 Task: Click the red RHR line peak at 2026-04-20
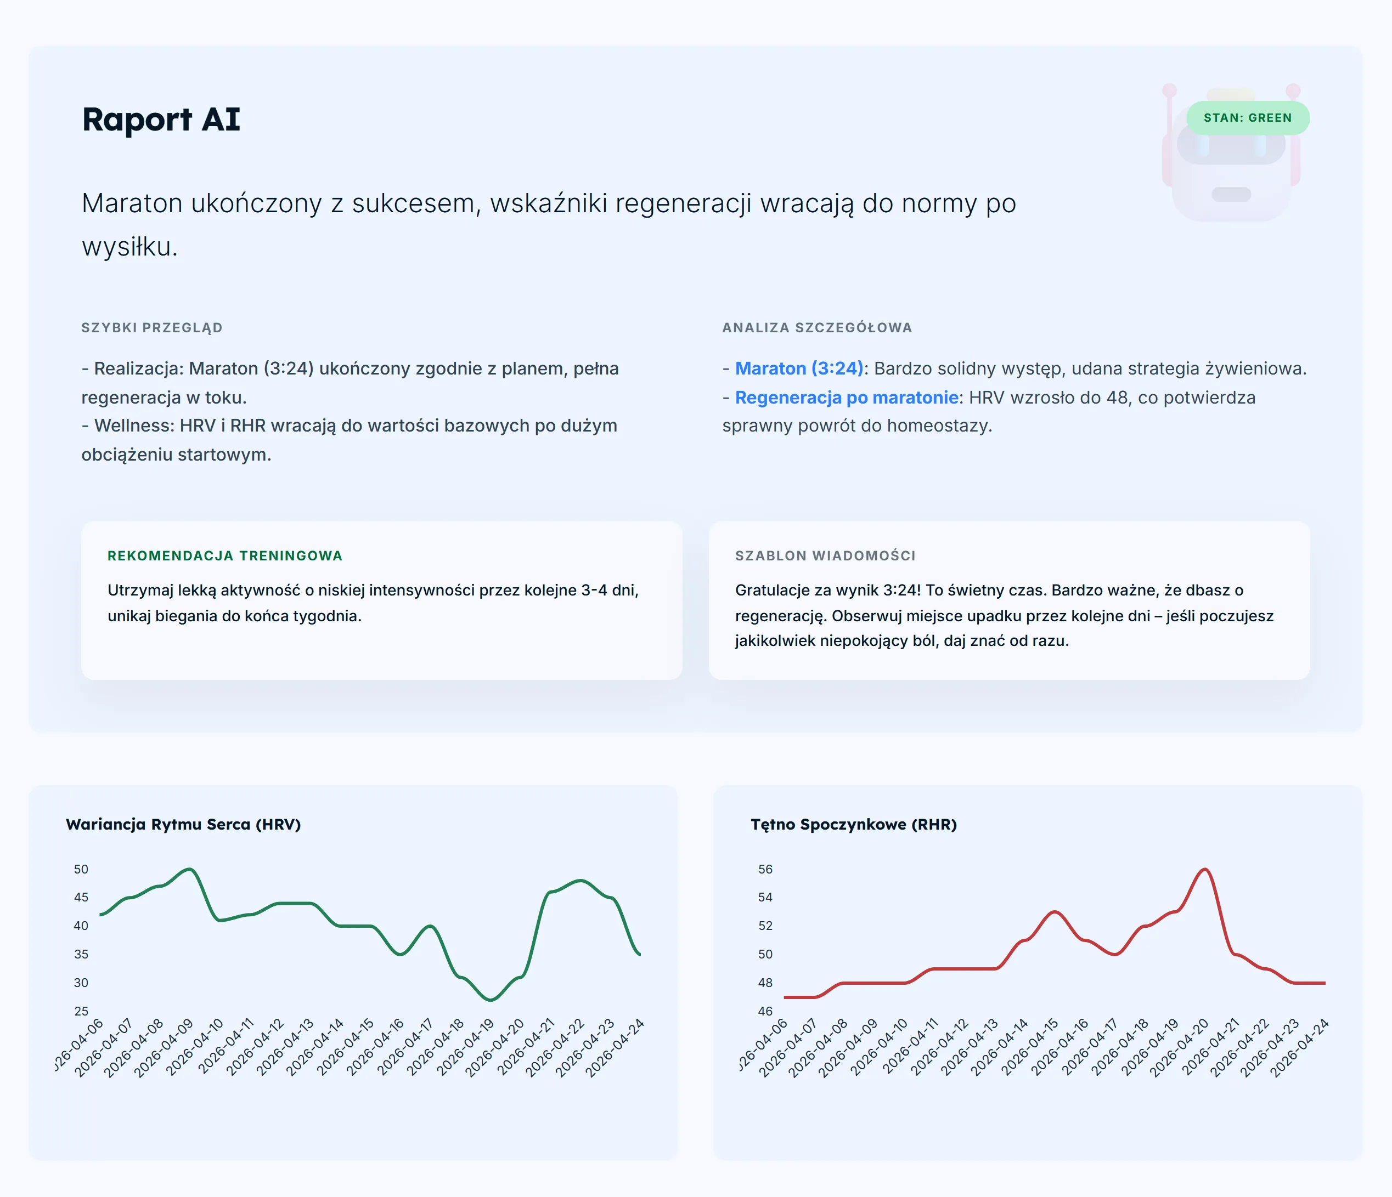coord(1205,870)
